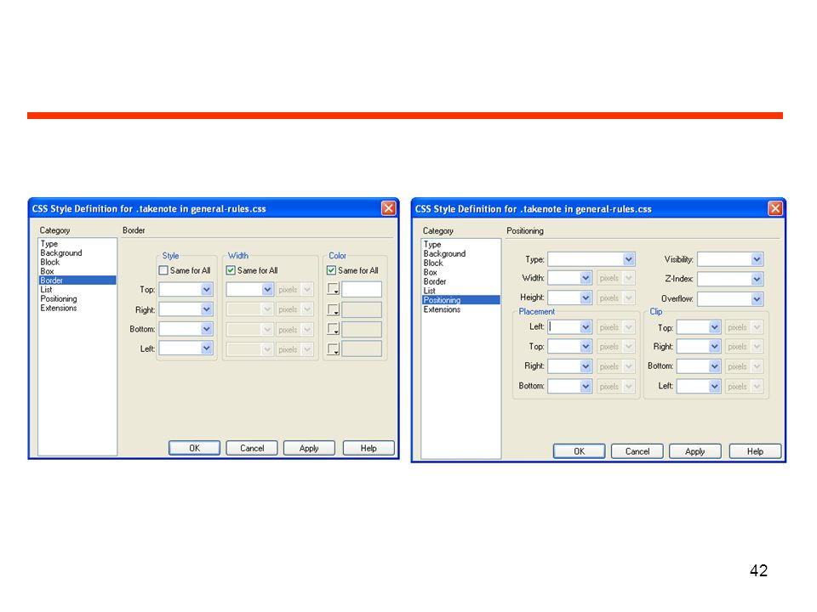Select Positioning category in Border dialog
This screenshot has height=612, width=817.
59,298
